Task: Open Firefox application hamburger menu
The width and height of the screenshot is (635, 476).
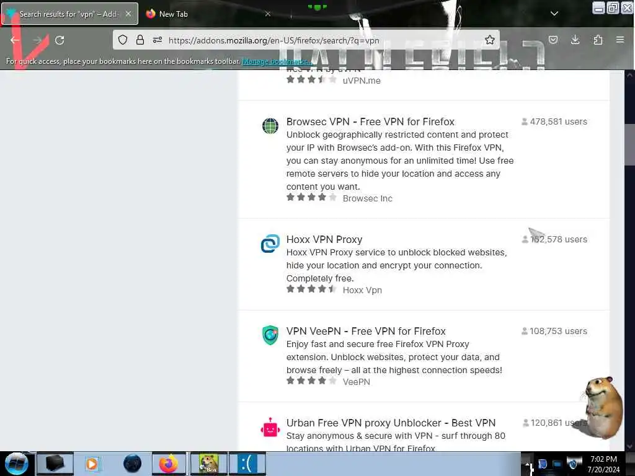Action: pyautogui.click(x=620, y=40)
